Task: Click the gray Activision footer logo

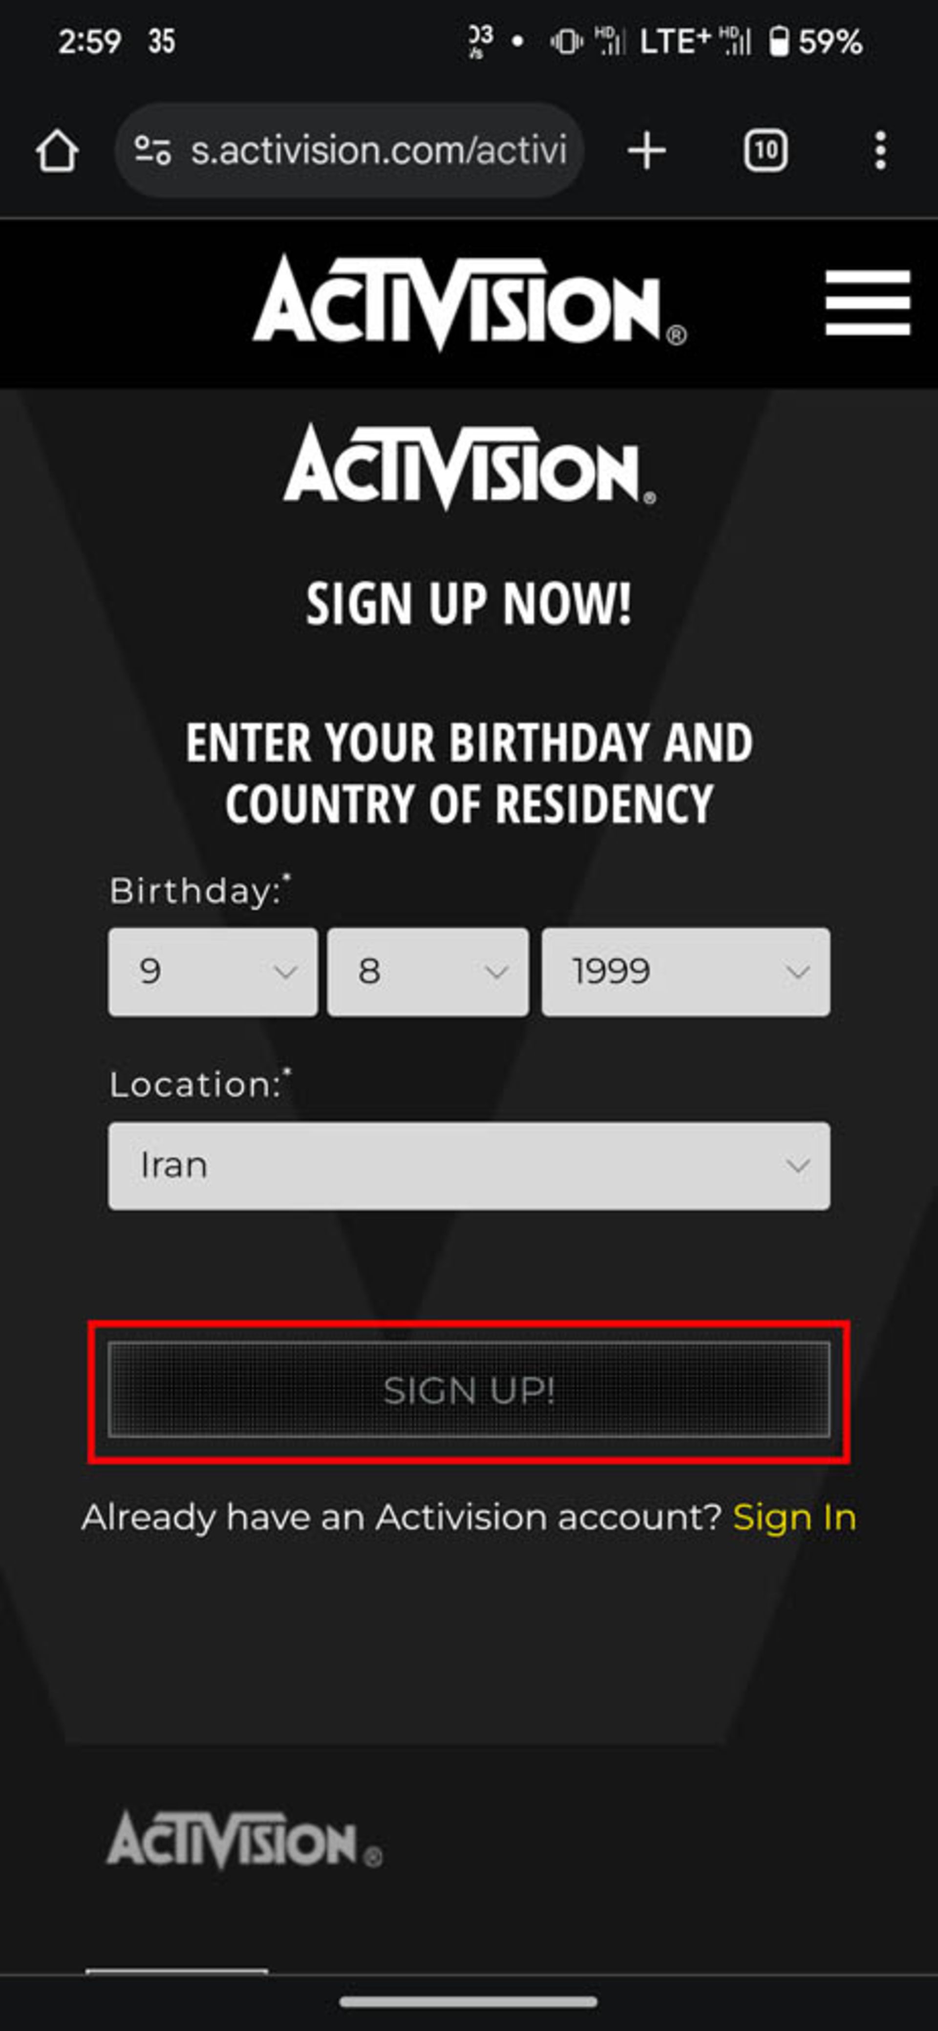Action: [x=244, y=1840]
